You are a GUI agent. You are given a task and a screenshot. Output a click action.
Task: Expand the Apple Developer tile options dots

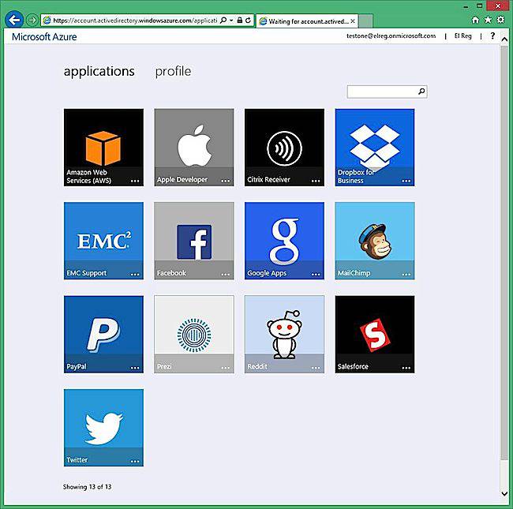pos(225,181)
